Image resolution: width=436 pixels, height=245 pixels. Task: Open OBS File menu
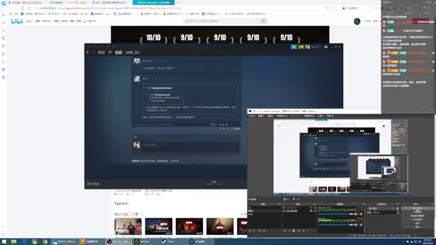252,116
